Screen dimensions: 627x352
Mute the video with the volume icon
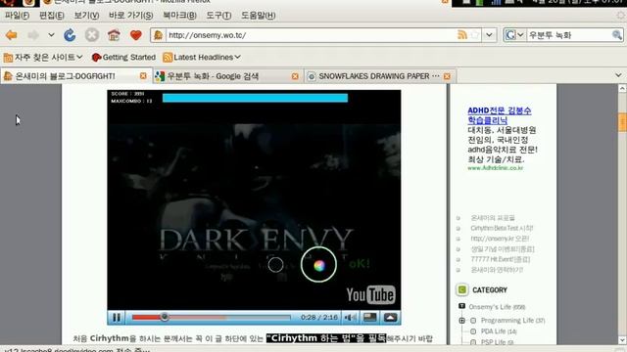[351, 317]
